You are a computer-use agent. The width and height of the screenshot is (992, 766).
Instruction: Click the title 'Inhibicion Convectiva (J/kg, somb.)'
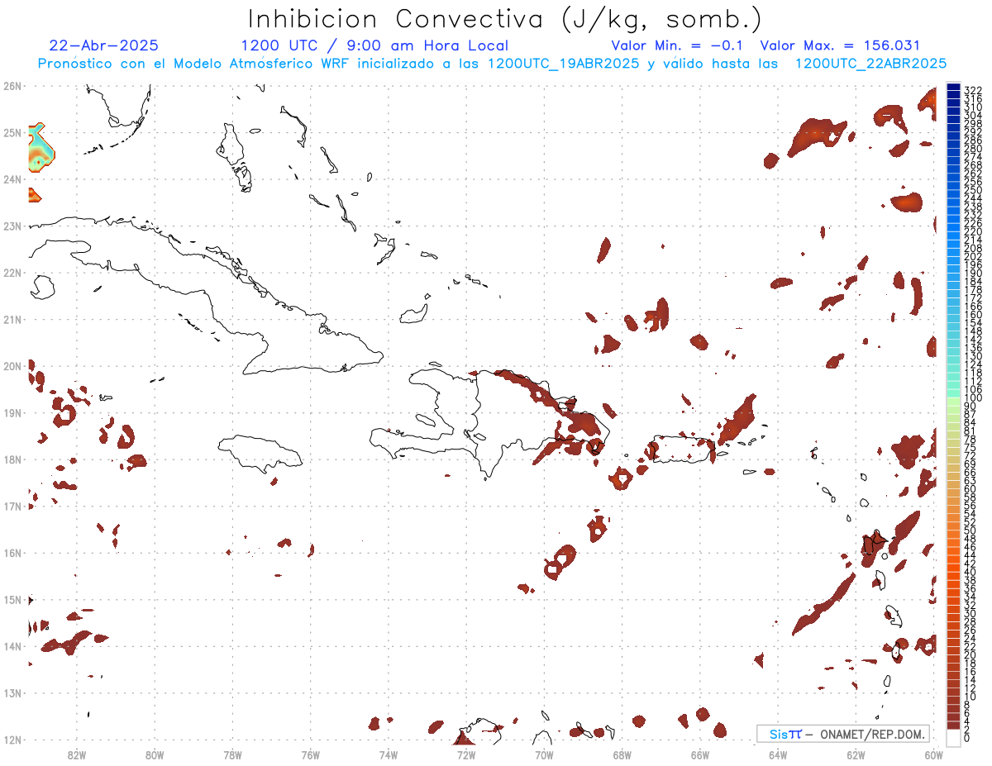pyautogui.click(x=505, y=20)
